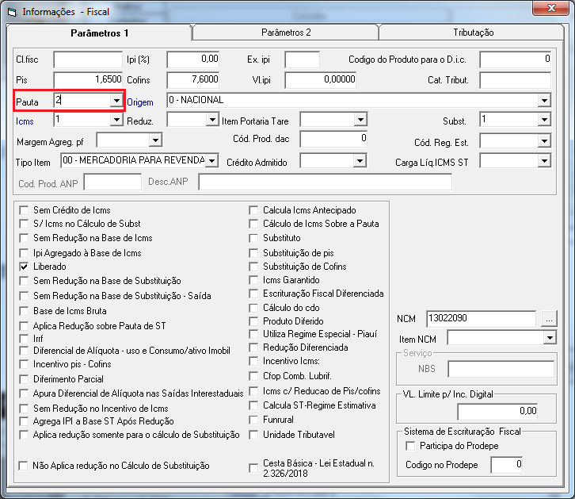Screen dimensions: 575x499
Task: Check Substituição de Cofins
Action: 253,267
